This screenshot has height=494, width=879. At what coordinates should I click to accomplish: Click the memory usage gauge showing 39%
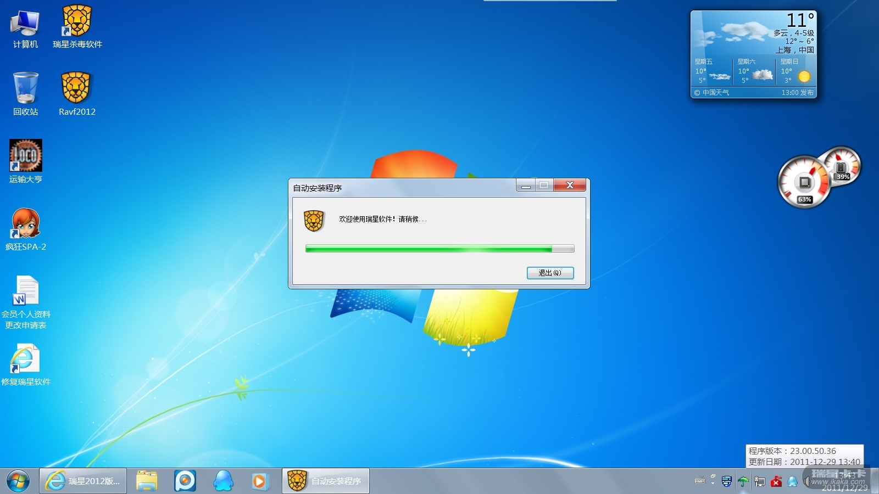842,166
